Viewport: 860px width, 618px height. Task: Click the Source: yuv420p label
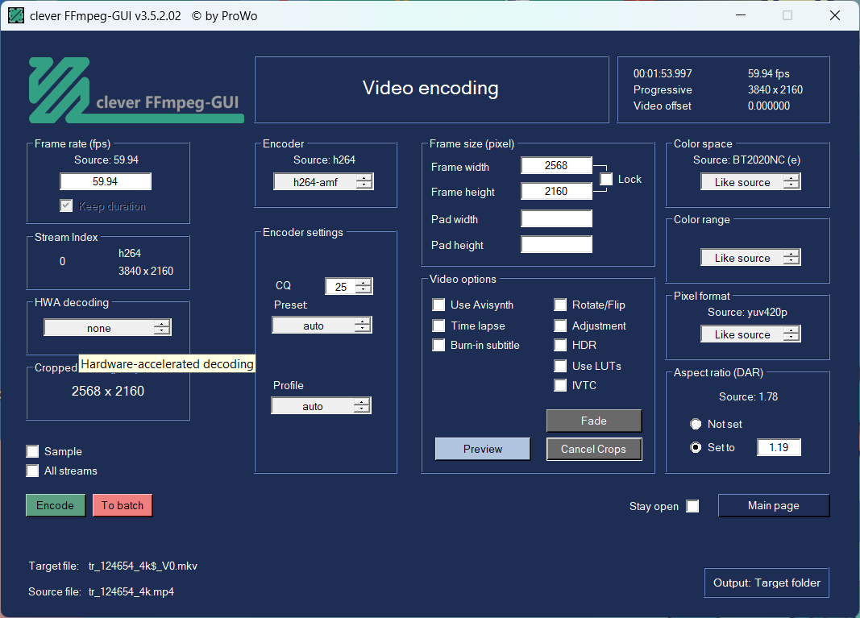click(747, 312)
